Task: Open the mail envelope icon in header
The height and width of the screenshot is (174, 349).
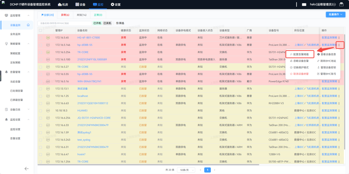Action: tap(304, 5)
